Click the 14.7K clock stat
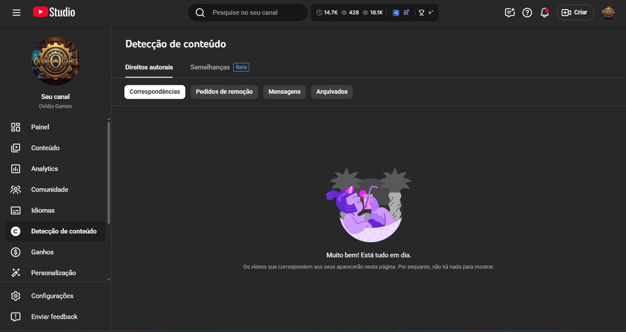Screen dimensions: 626x332 coord(327,13)
